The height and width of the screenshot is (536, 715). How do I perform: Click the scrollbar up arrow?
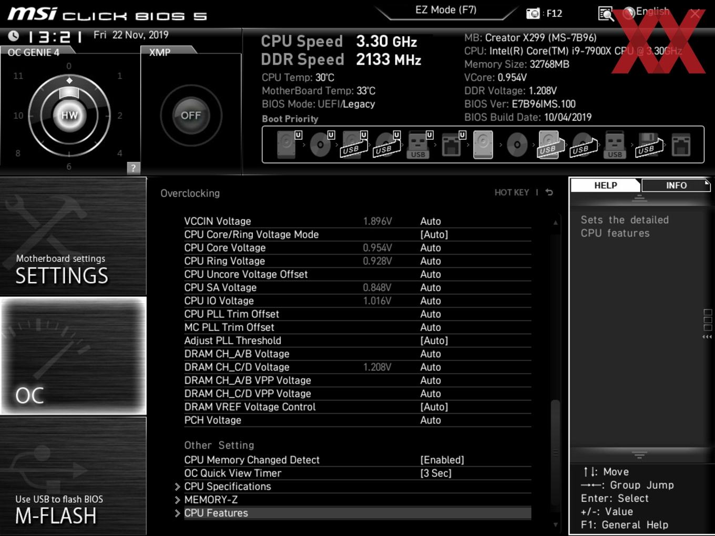click(555, 223)
